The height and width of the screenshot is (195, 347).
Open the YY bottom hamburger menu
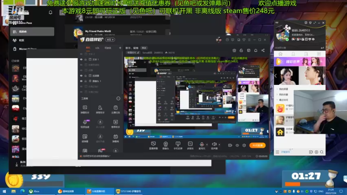tap(277, 152)
